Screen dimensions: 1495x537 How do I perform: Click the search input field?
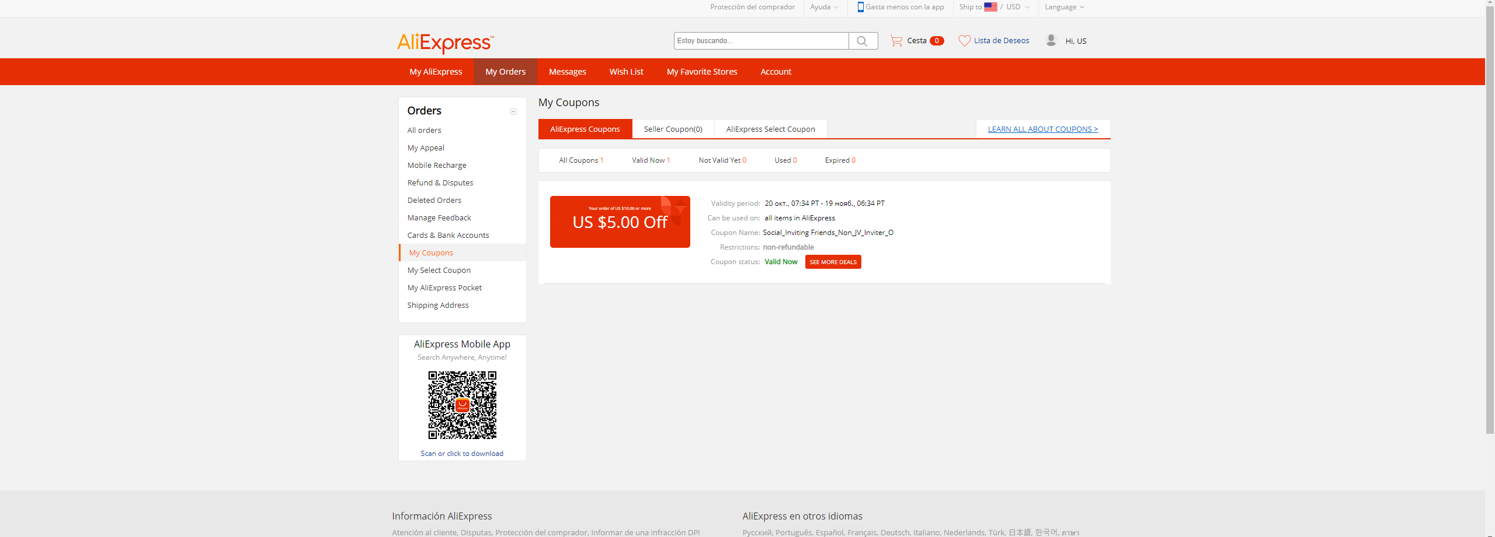(761, 41)
